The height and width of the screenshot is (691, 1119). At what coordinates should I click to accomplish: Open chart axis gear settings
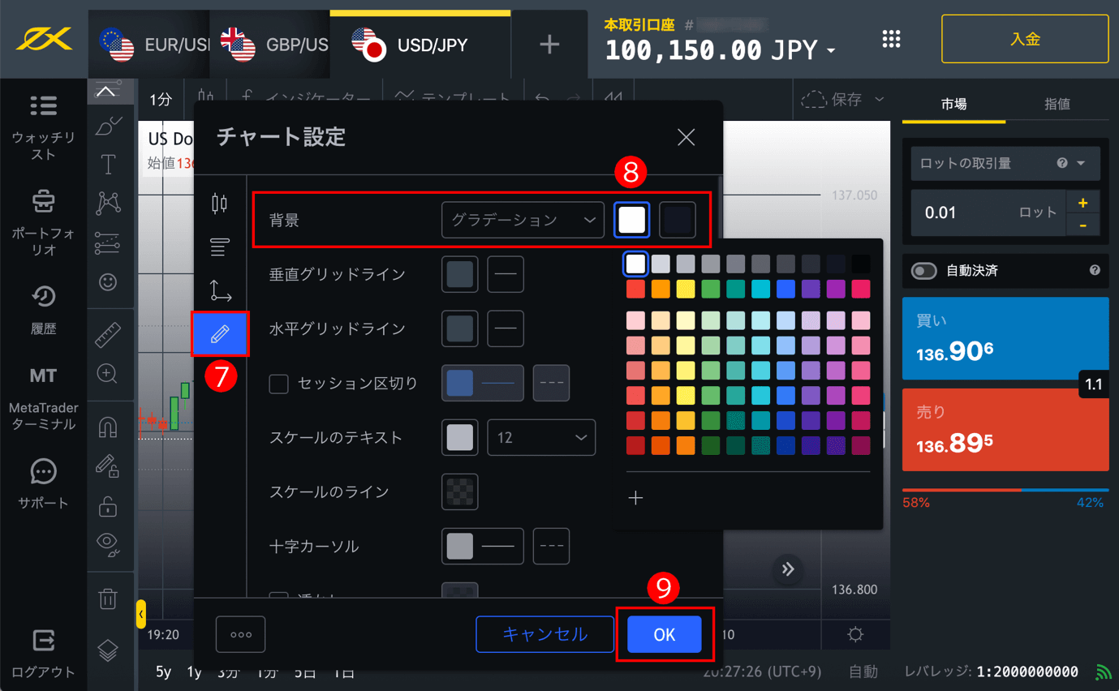(x=855, y=634)
